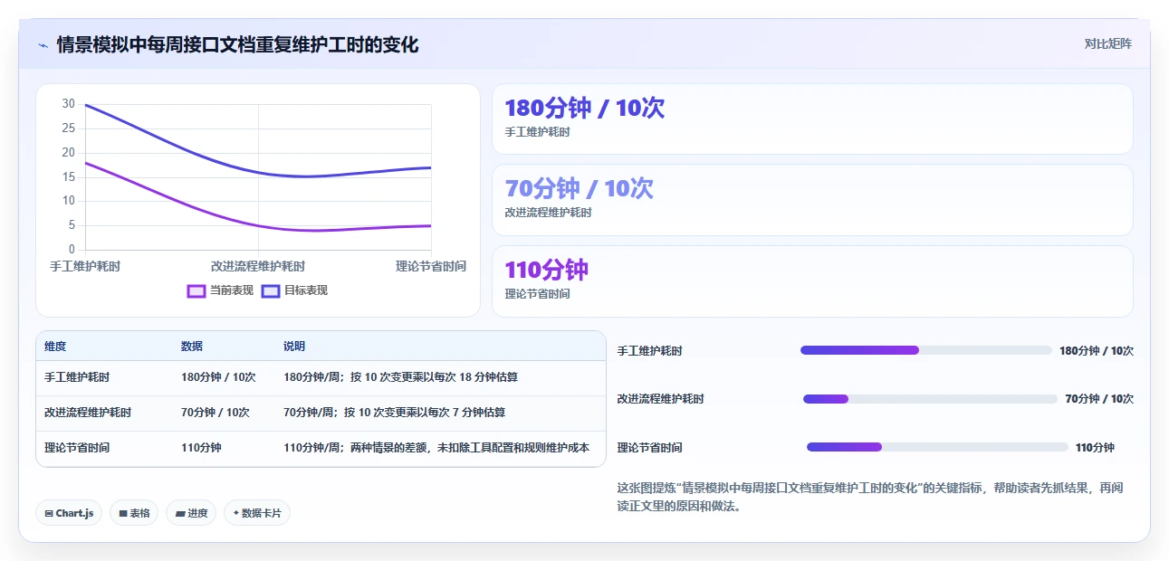Click 改进流程维护耗时 cell in table
Image resolution: width=1169 pixels, height=561 pixels.
[88, 413]
